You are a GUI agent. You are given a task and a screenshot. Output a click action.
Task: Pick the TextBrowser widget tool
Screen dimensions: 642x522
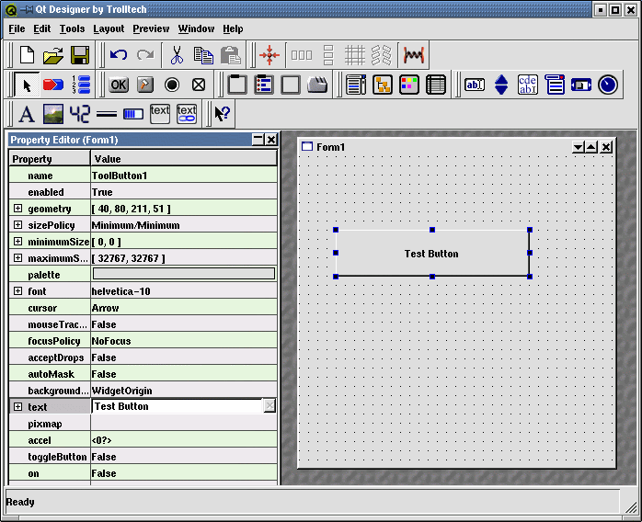tap(187, 114)
